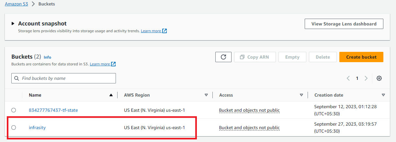Select the 834277767437-tf-state bucket radio button
Screen dimensions: 396x142
(14, 110)
